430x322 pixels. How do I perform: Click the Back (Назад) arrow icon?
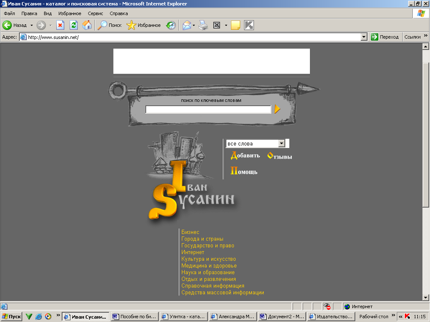[x=7, y=25]
